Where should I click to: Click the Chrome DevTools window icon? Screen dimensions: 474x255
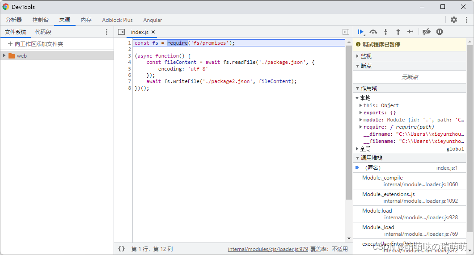tap(6, 7)
